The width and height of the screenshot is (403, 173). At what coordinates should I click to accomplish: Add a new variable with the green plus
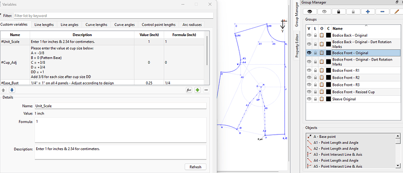click(197, 90)
